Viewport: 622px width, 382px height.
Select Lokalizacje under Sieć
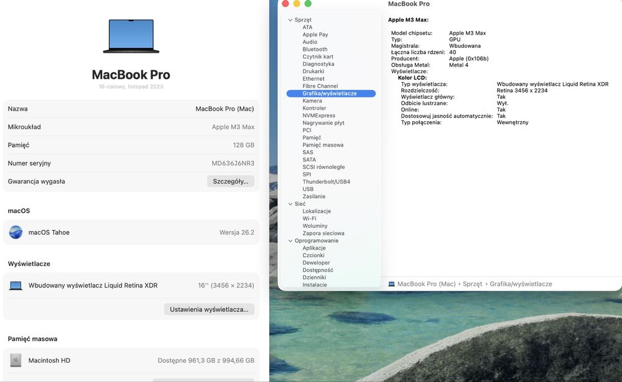(317, 211)
